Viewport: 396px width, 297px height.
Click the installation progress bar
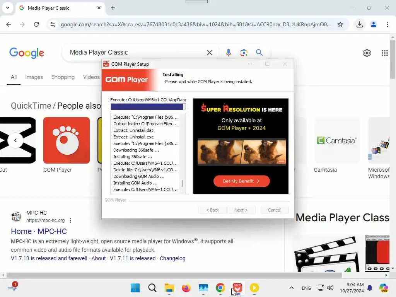(x=148, y=107)
